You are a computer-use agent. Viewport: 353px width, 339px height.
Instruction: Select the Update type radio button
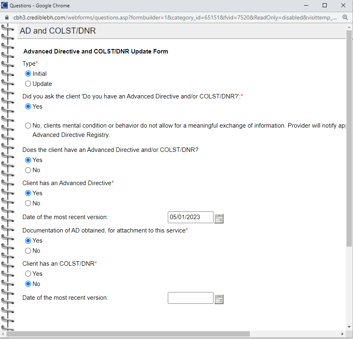tap(28, 84)
